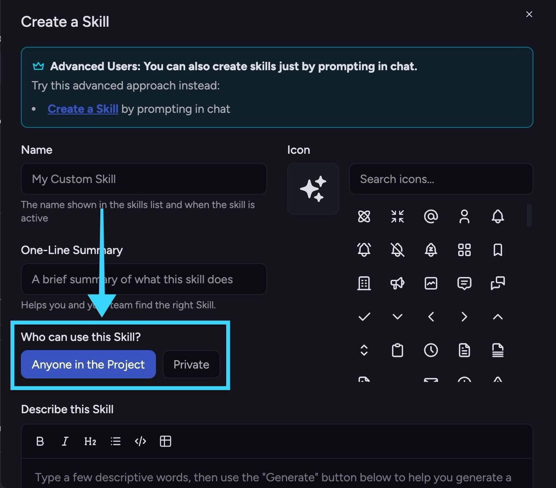Viewport: 556px width, 488px height.
Task: Select the atom icon in icon grid
Action: (364, 216)
